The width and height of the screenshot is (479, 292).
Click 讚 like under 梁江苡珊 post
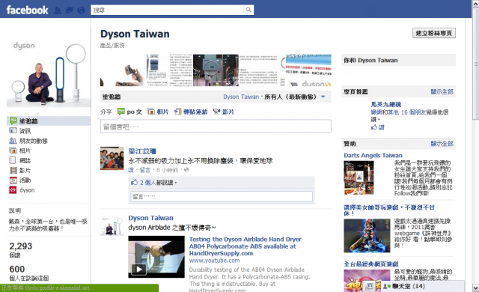[131, 170]
